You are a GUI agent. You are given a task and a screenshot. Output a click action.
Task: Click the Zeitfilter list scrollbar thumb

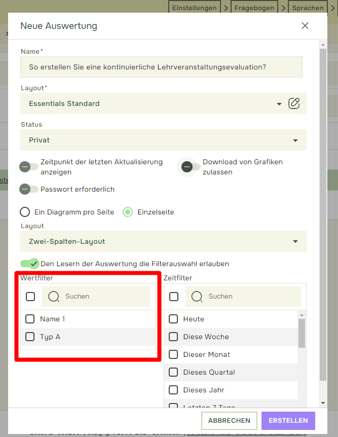click(302, 333)
